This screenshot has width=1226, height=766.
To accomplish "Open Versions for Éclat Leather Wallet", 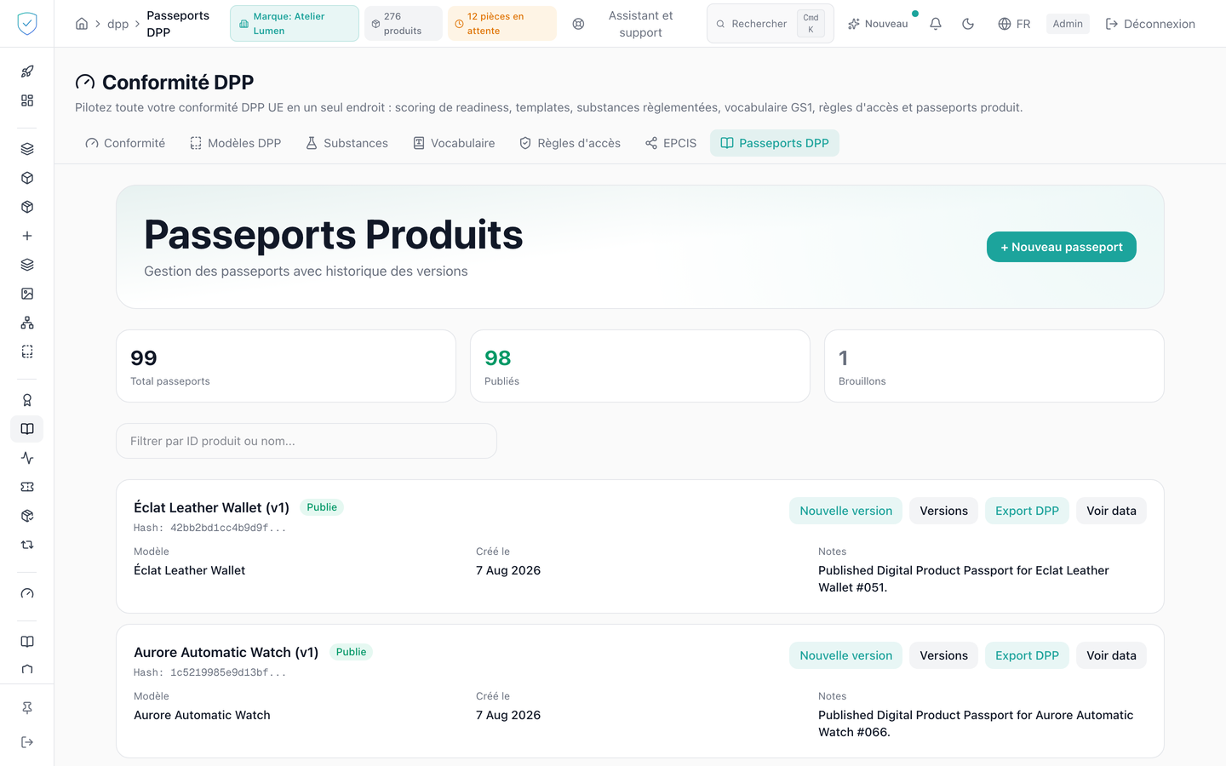I will tap(943, 511).
